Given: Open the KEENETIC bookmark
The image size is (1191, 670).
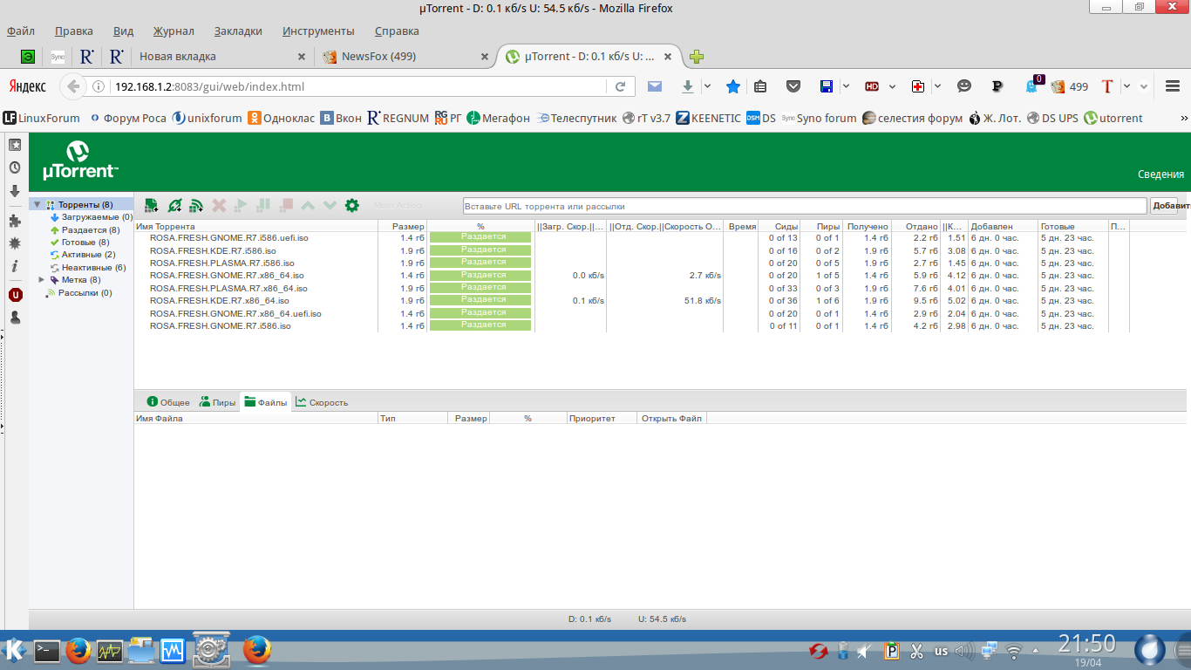Looking at the screenshot, I should click(708, 118).
